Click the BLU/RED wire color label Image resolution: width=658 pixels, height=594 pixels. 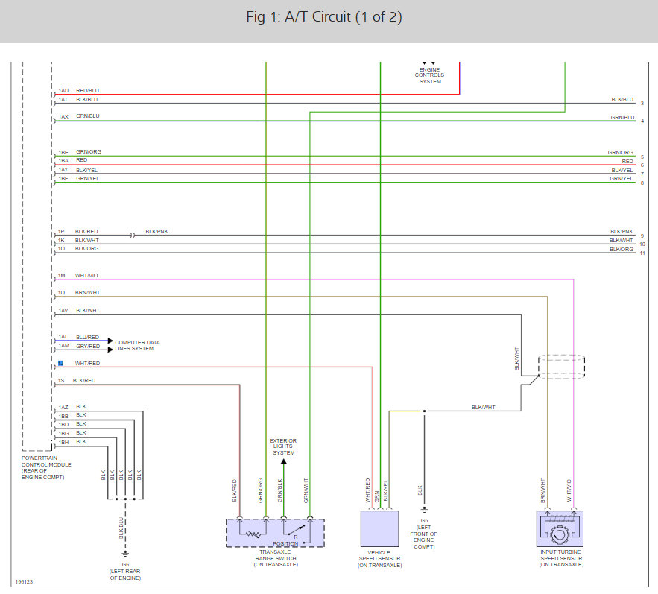(x=88, y=337)
